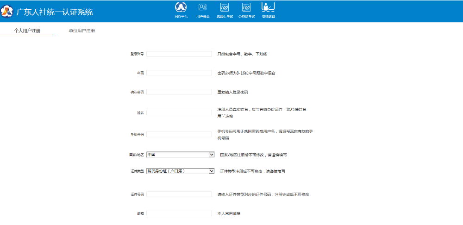Expand the 国家/地区 dropdown showing 中国
The image size is (463, 225).
180,155
